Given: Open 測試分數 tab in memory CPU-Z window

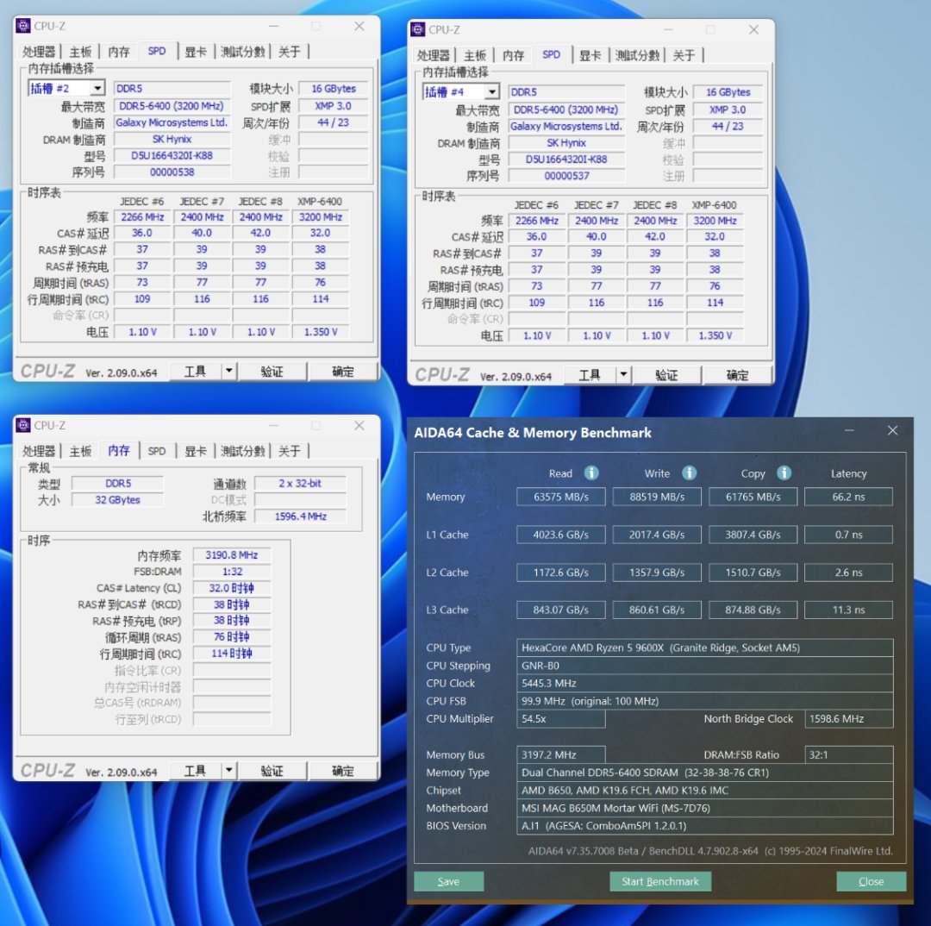Looking at the screenshot, I should 242,451.
